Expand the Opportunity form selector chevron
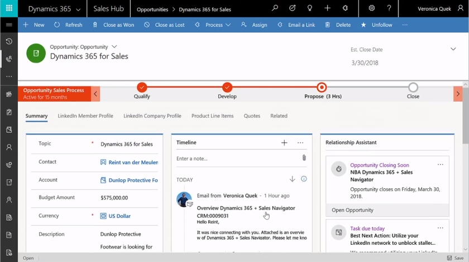The width and height of the screenshot is (469, 262). coord(114,47)
